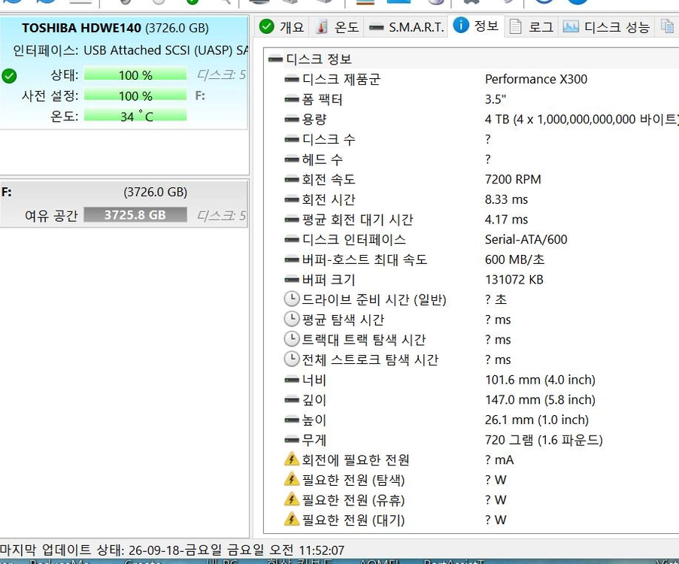Screen dimensions: 679x564
Task: Click the green check status icon beside 상태
Action: (9, 76)
